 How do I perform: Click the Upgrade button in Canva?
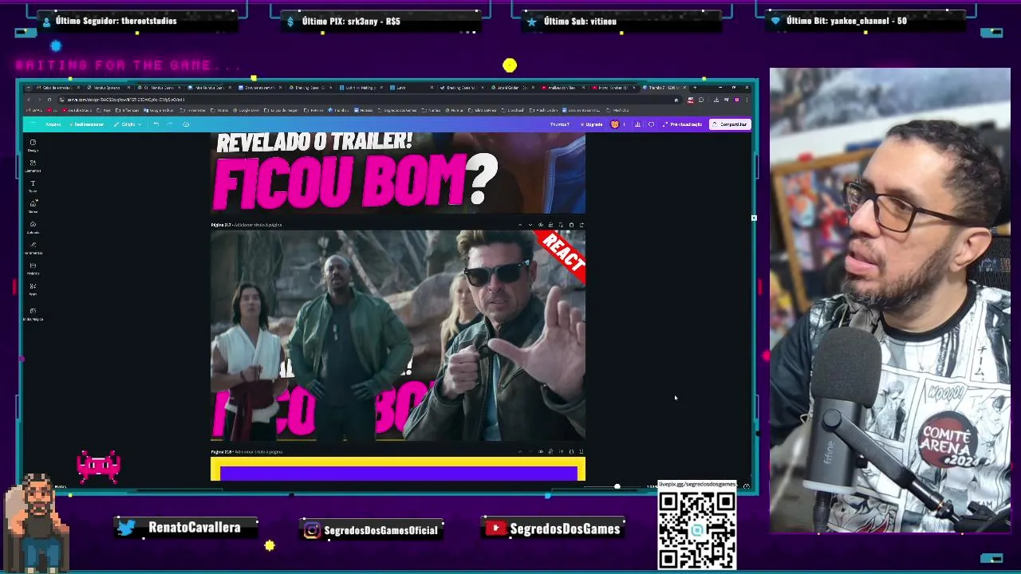pos(592,124)
